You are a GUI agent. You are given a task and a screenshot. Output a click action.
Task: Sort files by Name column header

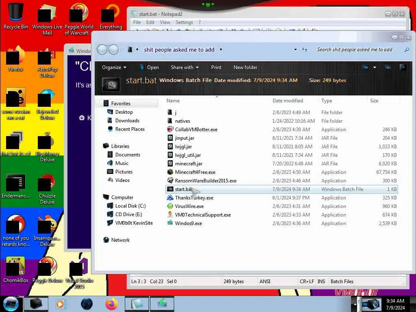(173, 101)
